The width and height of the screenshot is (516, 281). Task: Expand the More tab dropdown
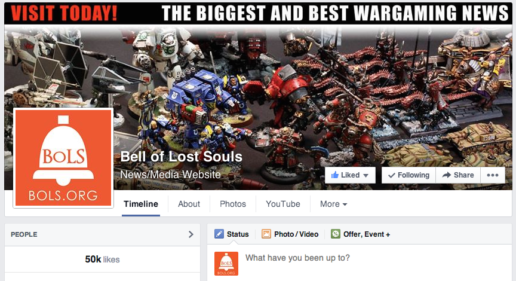(333, 204)
